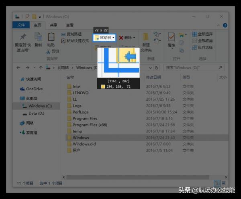Sort by Date modified (修改日期) header

point(153,77)
